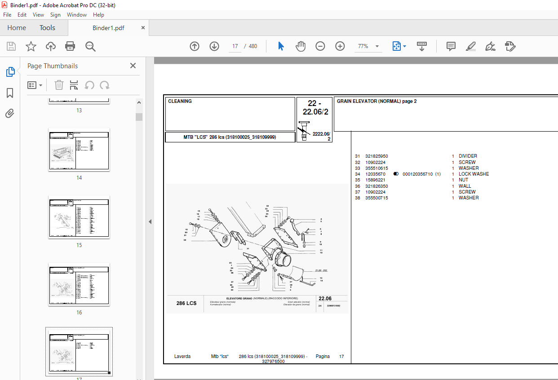
Task: Rotate page clockwise
Action: 105,85
